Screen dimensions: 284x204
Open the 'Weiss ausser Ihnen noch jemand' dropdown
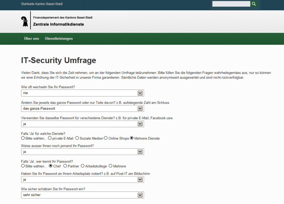pos(82,152)
